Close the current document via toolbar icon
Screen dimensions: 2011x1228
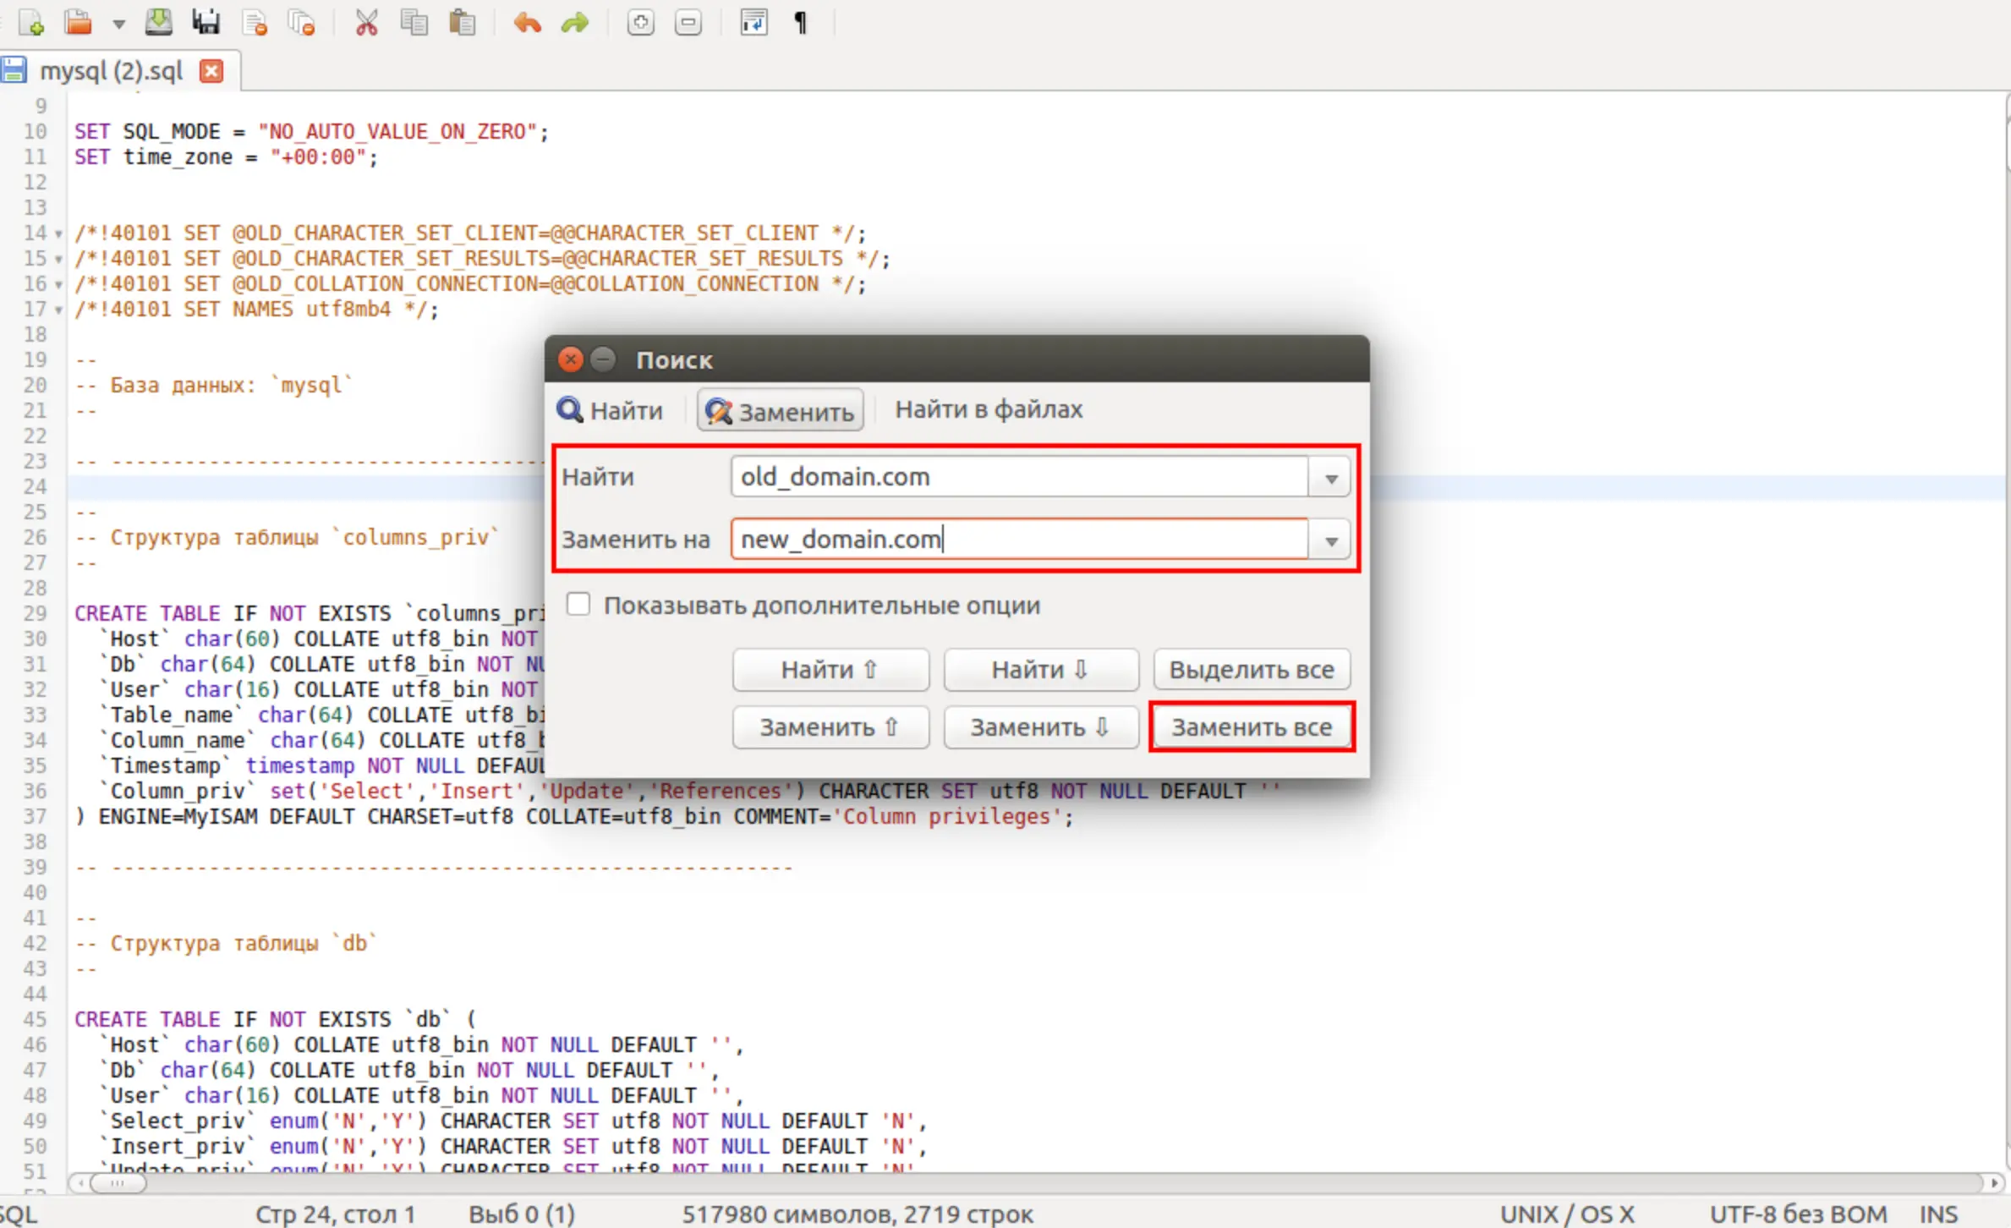pyautogui.click(x=255, y=23)
